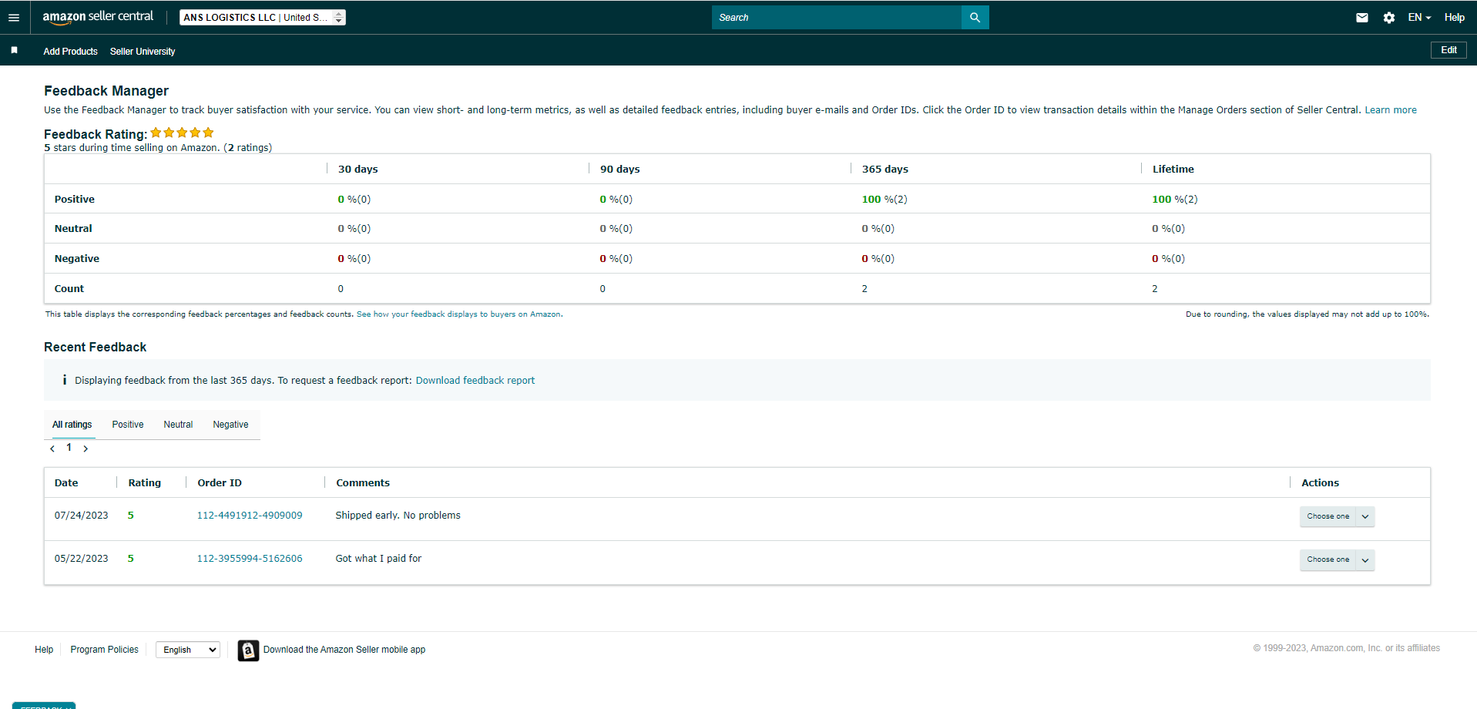This screenshot has height=709, width=1477.
Task: Open the Learn more link
Action: pyautogui.click(x=1391, y=110)
